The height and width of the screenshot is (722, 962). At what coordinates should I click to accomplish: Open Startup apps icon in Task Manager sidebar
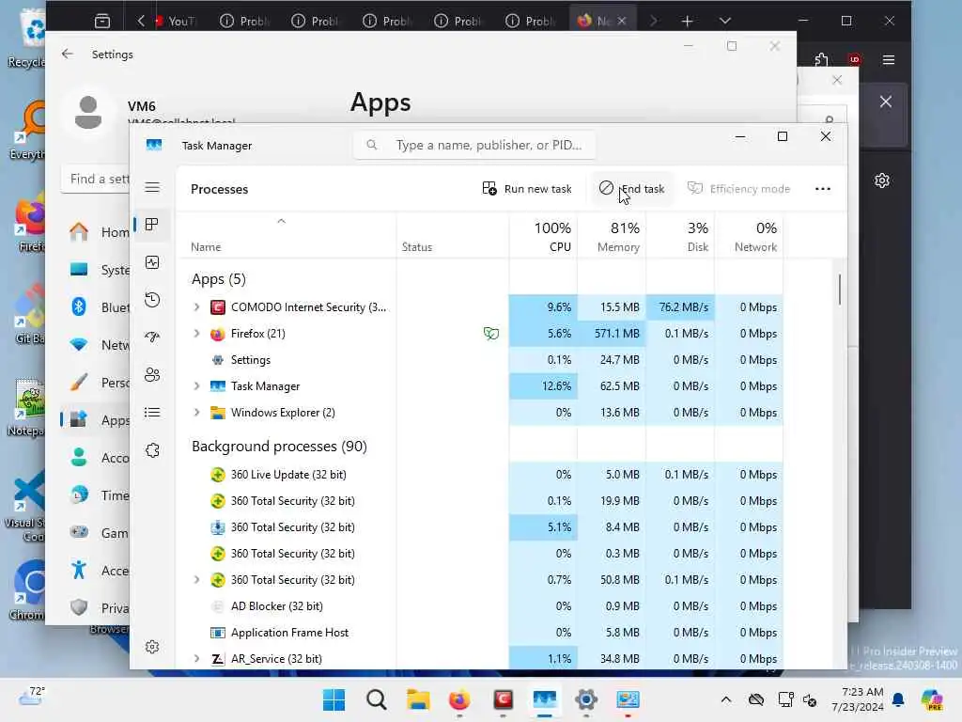(x=152, y=337)
